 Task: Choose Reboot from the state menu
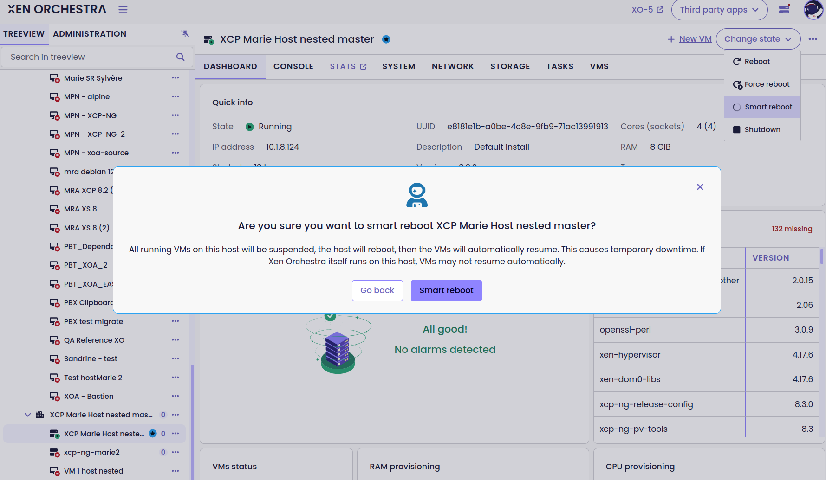pyautogui.click(x=762, y=61)
